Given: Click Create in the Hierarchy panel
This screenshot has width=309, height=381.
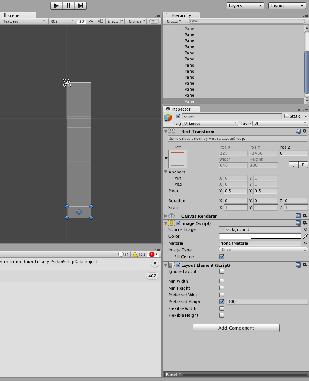Looking at the screenshot, I should pyautogui.click(x=173, y=22).
